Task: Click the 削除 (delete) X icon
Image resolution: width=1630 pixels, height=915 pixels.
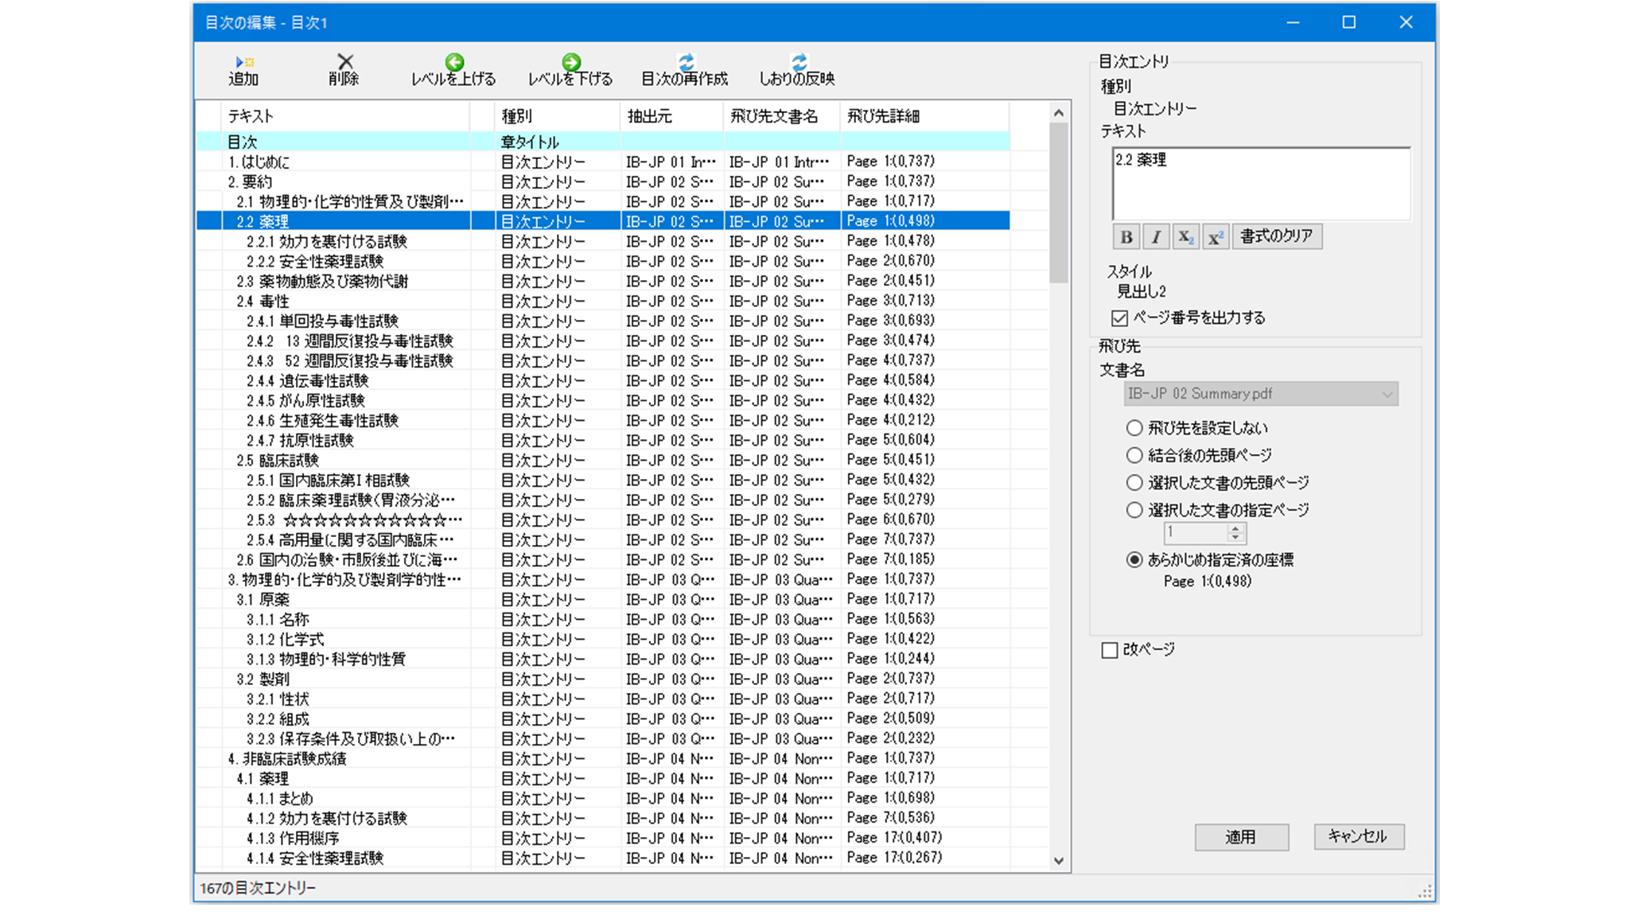Action: click(x=344, y=61)
